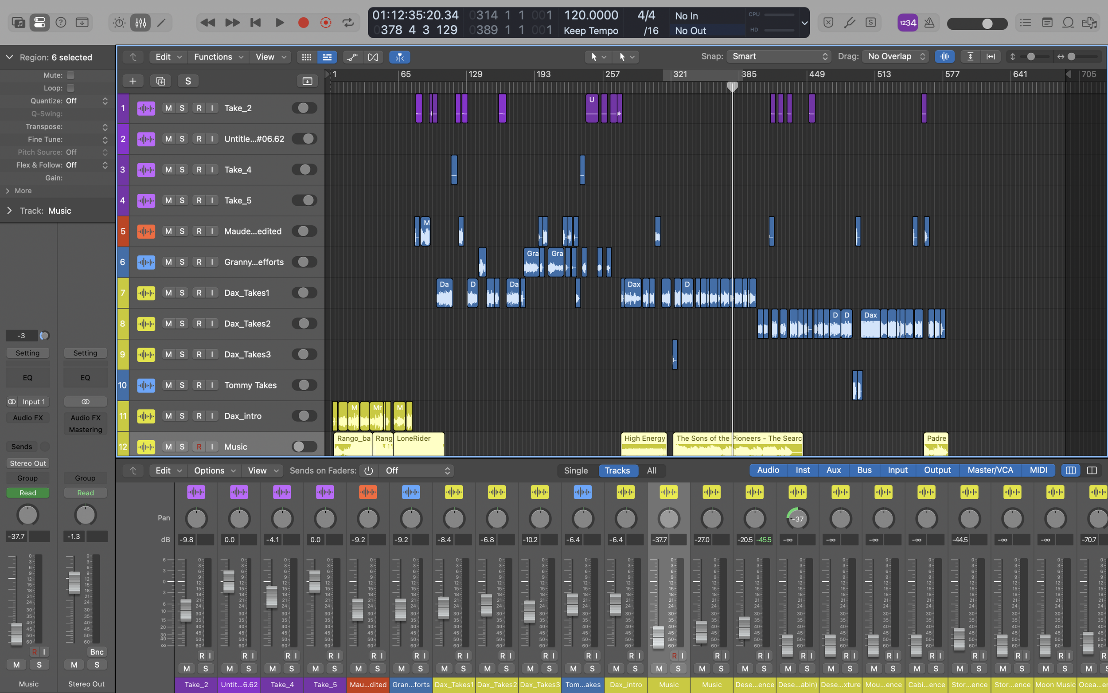Open the Library icon in control bar
Image resolution: width=1108 pixels, height=693 pixels.
[18, 23]
